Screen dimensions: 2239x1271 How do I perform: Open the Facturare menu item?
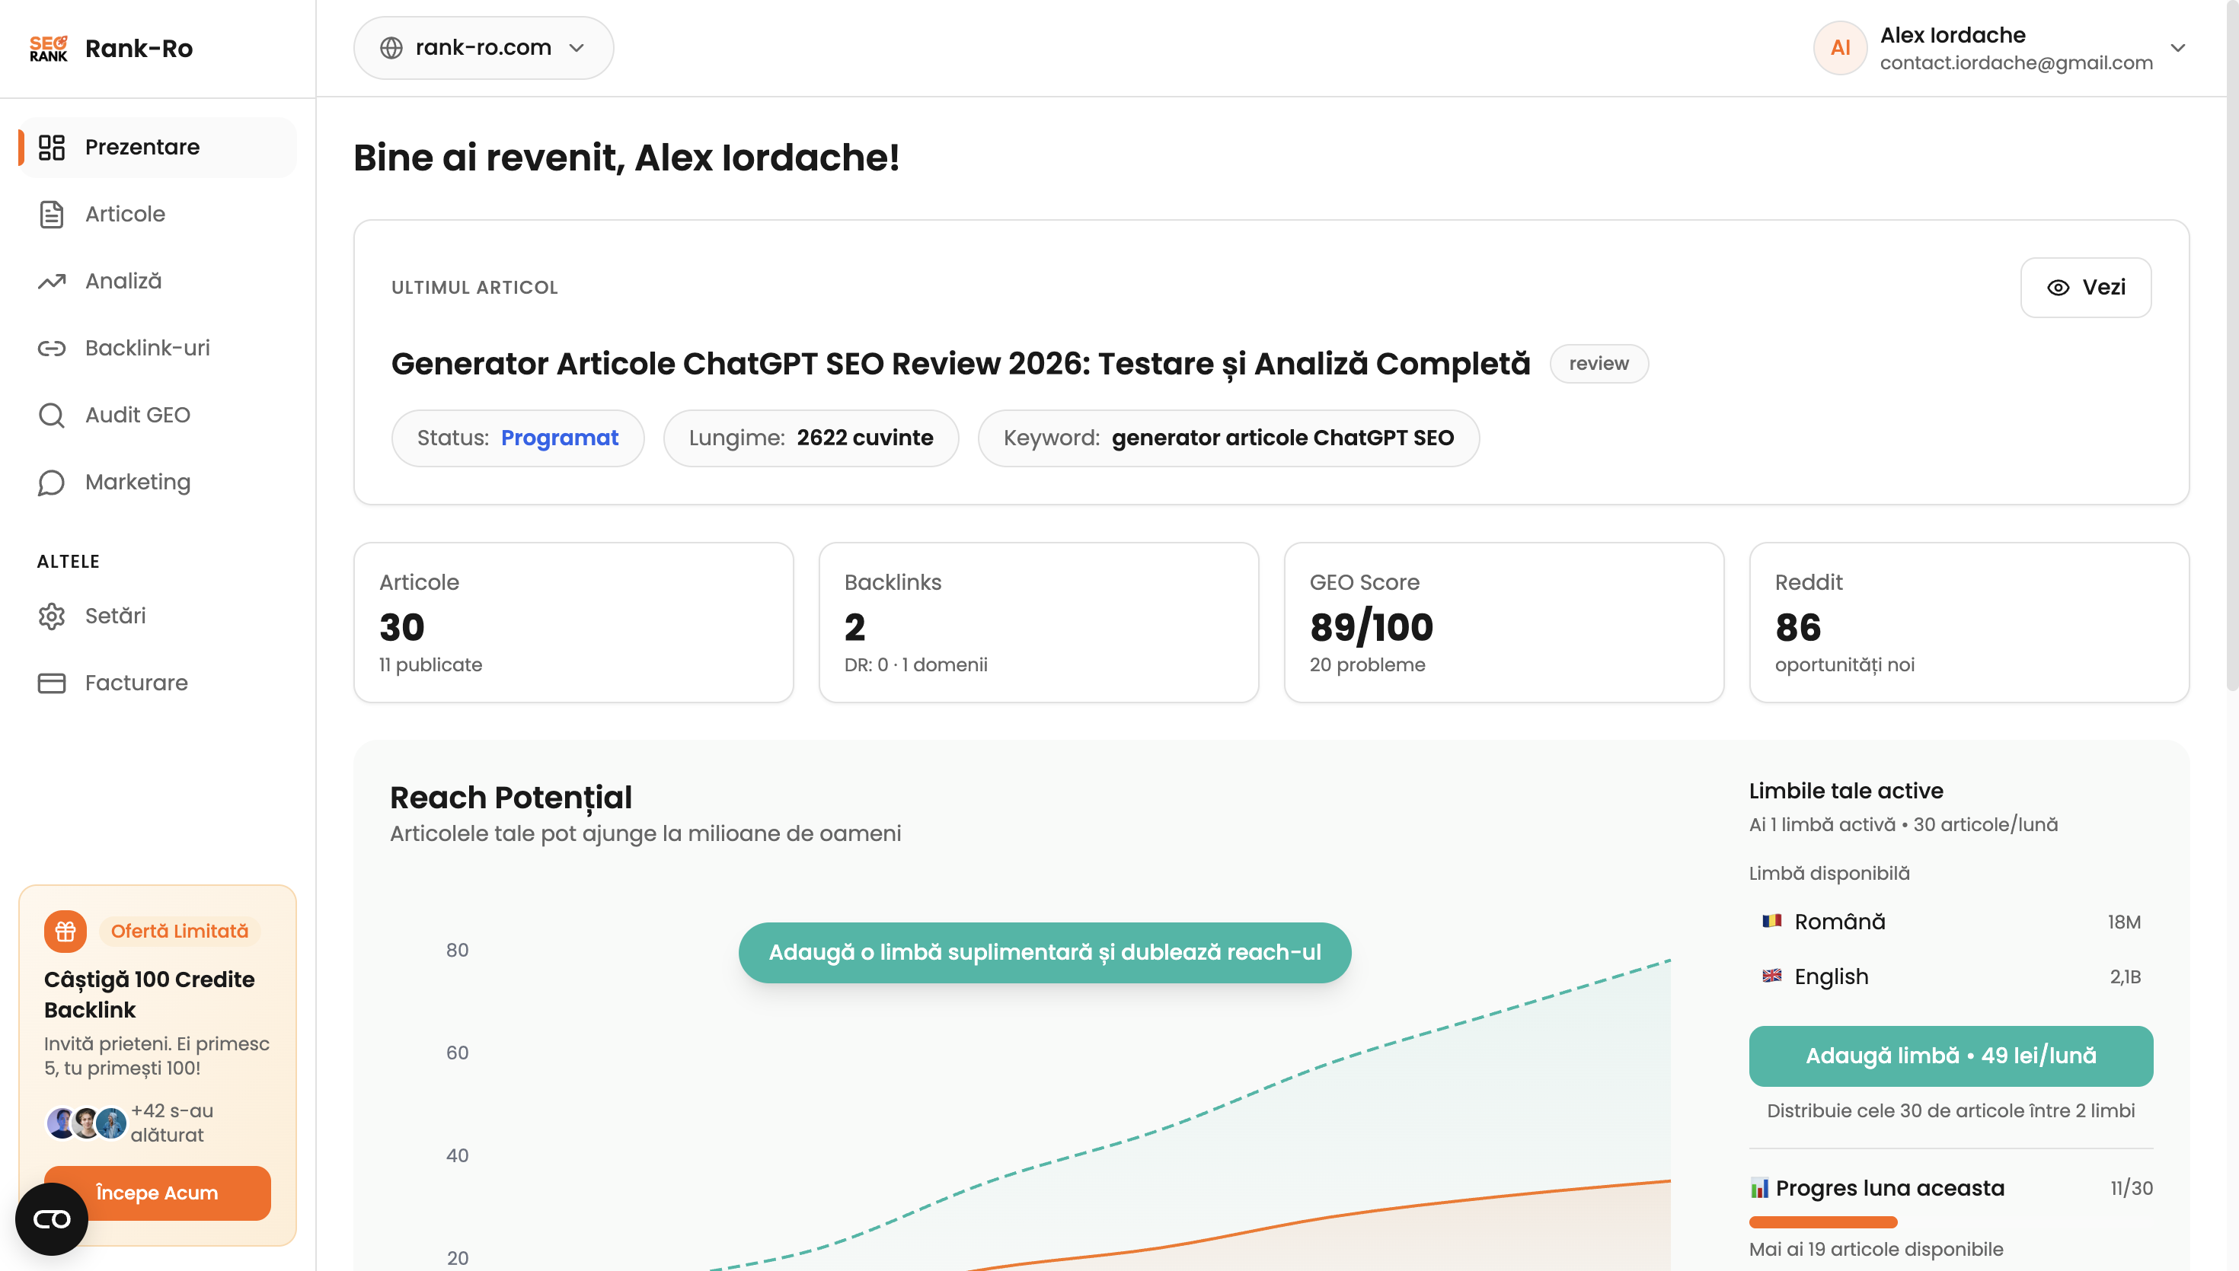(136, 683)
